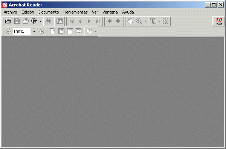The image size is (226, 149).
Task: Select the Graphics Select snapshot tool
Action: (165, 21)
